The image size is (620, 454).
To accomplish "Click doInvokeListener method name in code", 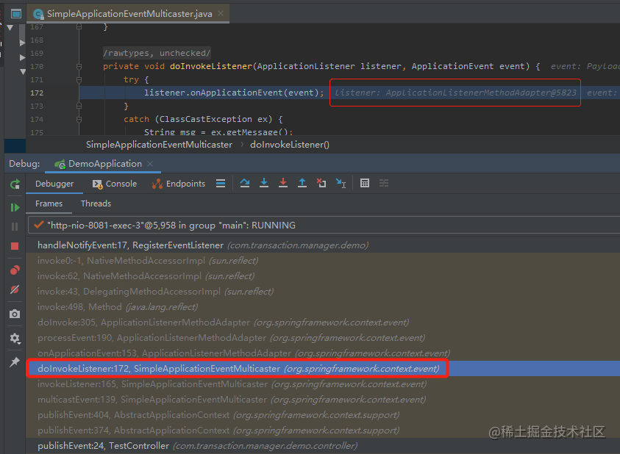I will click(x=211, y=66).
